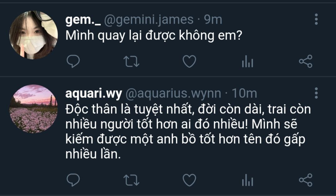Open more options for aquari.wy tweet
336x196 pixels.
(316, 93)
